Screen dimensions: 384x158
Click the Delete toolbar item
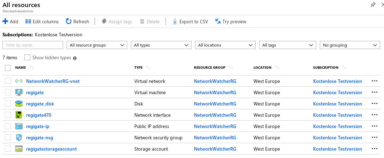[150, 22]
